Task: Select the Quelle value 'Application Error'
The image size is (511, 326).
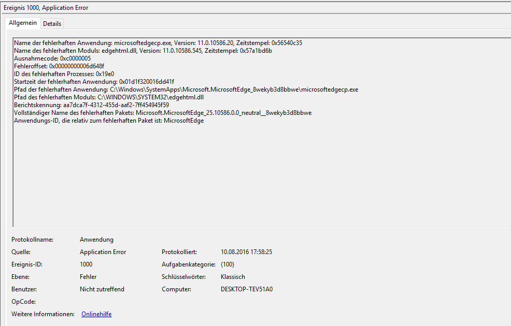Action: coord(103,252)
